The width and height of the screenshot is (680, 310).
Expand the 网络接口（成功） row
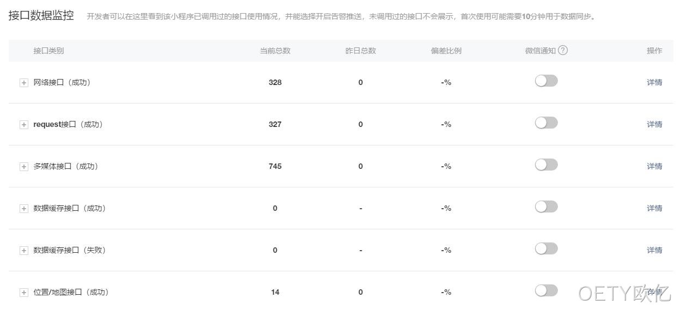point(24,83)
